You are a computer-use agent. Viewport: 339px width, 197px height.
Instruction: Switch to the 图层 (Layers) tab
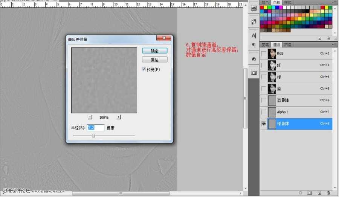point(265,45)
